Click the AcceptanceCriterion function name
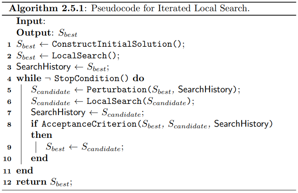This screenshot has width=298, height=193. coord(89,124)
